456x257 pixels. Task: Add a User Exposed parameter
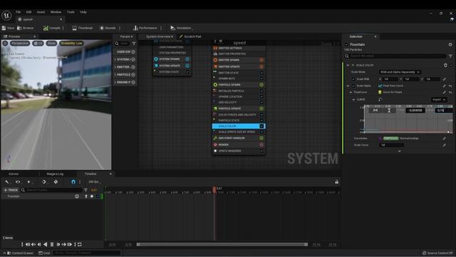point(133,52)
